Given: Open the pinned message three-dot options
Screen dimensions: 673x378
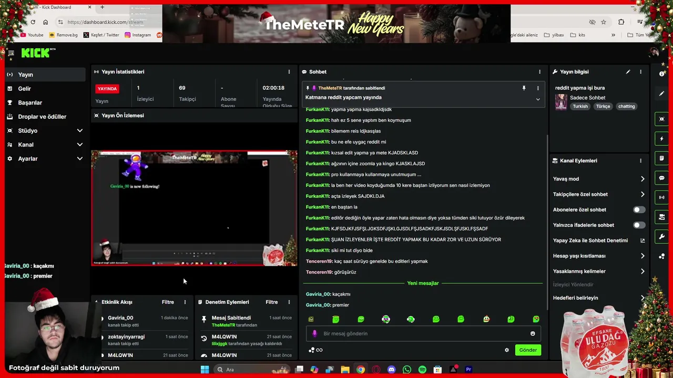Looking at the screenshot, I should pyautogui.click(x=538, y=88).
